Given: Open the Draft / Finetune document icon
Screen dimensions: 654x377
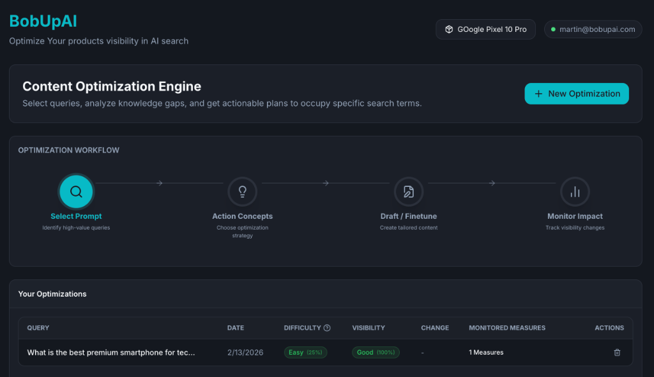Looking at the screenshot, I should (x=409, y=191).
